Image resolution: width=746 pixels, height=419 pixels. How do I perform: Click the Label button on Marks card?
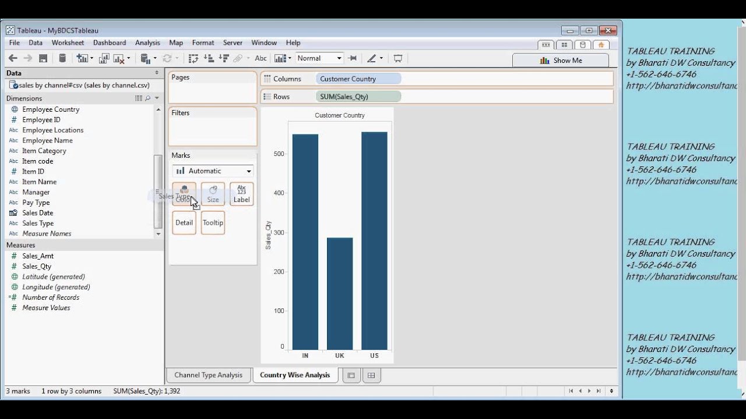pos(241,194)
